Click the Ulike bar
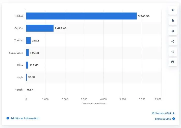181x128 pixels. (27, 65)
